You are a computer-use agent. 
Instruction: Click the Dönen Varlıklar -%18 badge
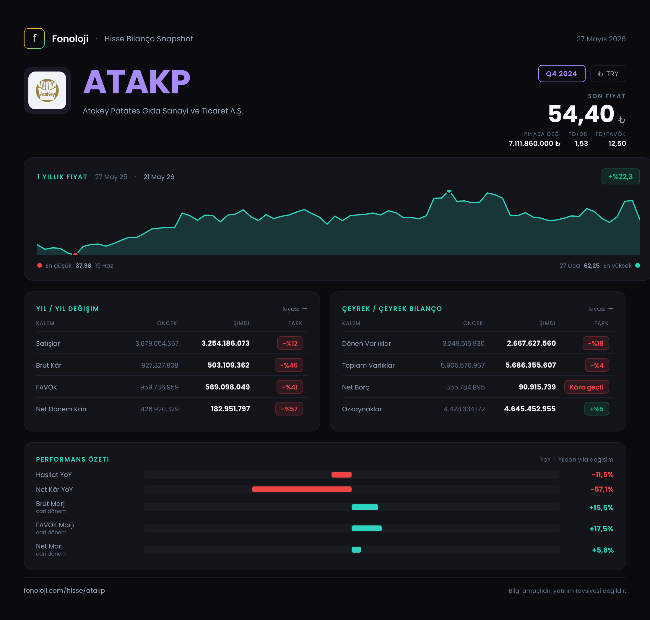click(x=595, y=343)
